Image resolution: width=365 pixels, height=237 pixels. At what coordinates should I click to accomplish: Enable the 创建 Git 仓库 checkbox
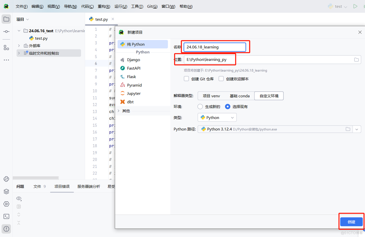click(x=186, y=78)
